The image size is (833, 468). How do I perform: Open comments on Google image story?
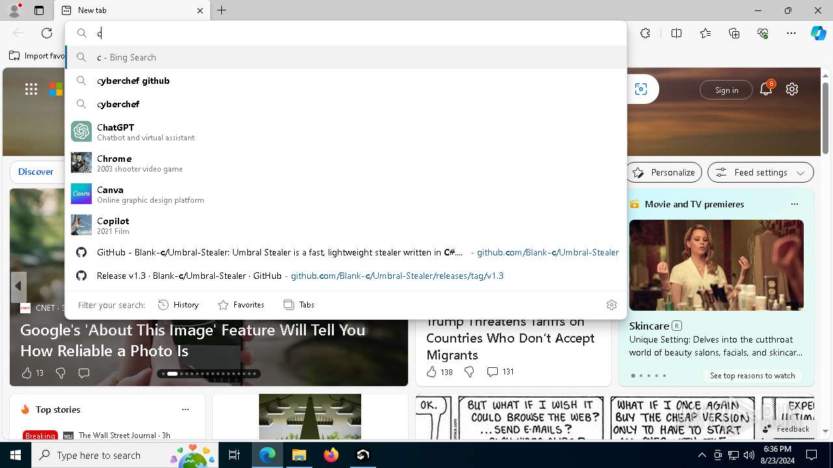coord(84,373)
